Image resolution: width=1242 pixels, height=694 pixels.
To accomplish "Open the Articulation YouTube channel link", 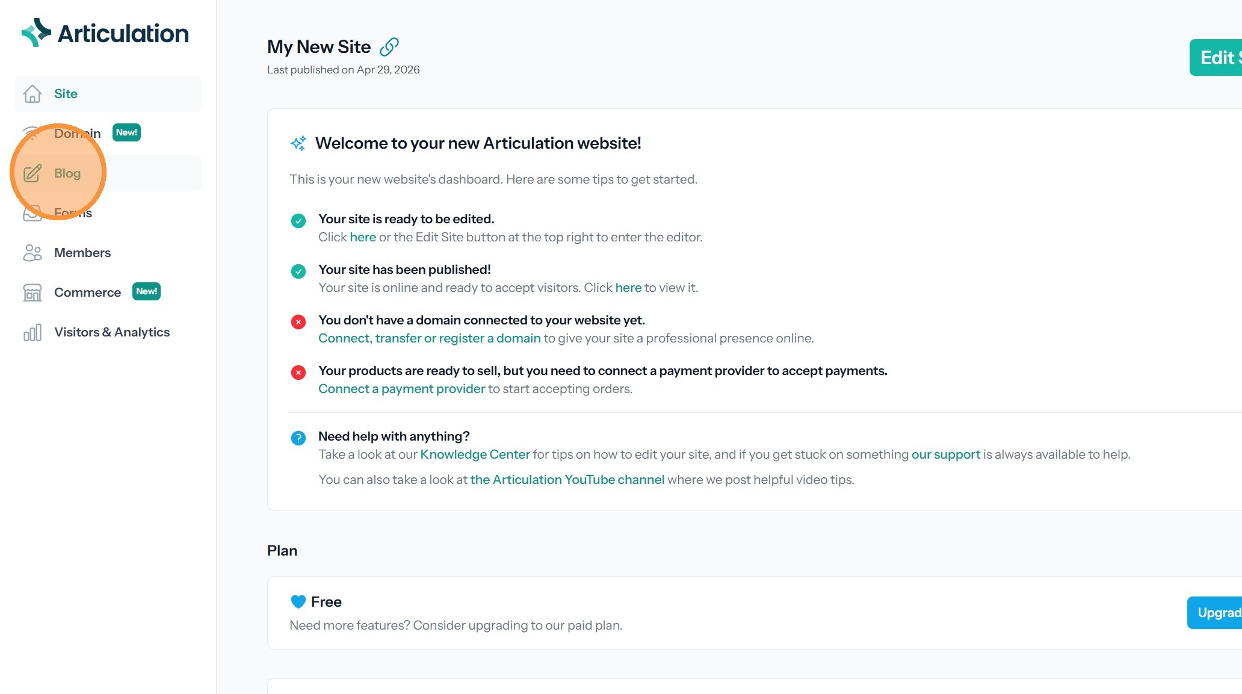I will click(x=567, y=480).
